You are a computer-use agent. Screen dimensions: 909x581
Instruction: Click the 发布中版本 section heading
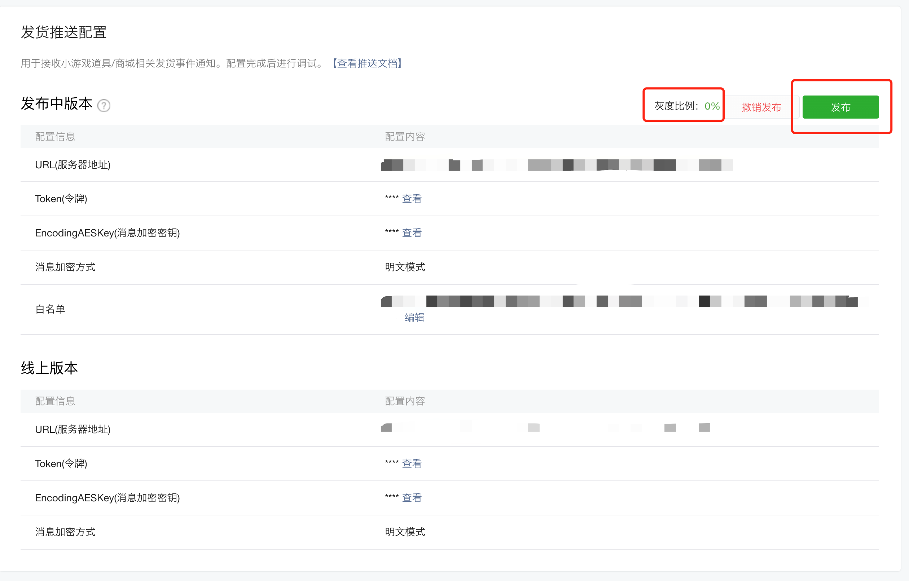(x=56, y=103)
